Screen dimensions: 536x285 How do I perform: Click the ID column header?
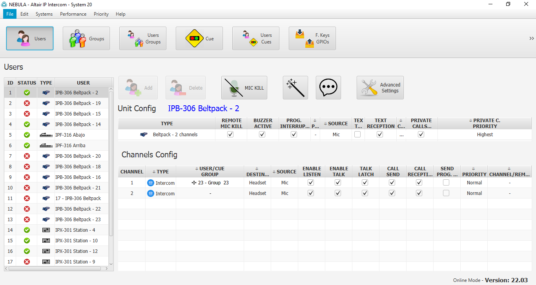pyautogui.click(x=11, y=83)
